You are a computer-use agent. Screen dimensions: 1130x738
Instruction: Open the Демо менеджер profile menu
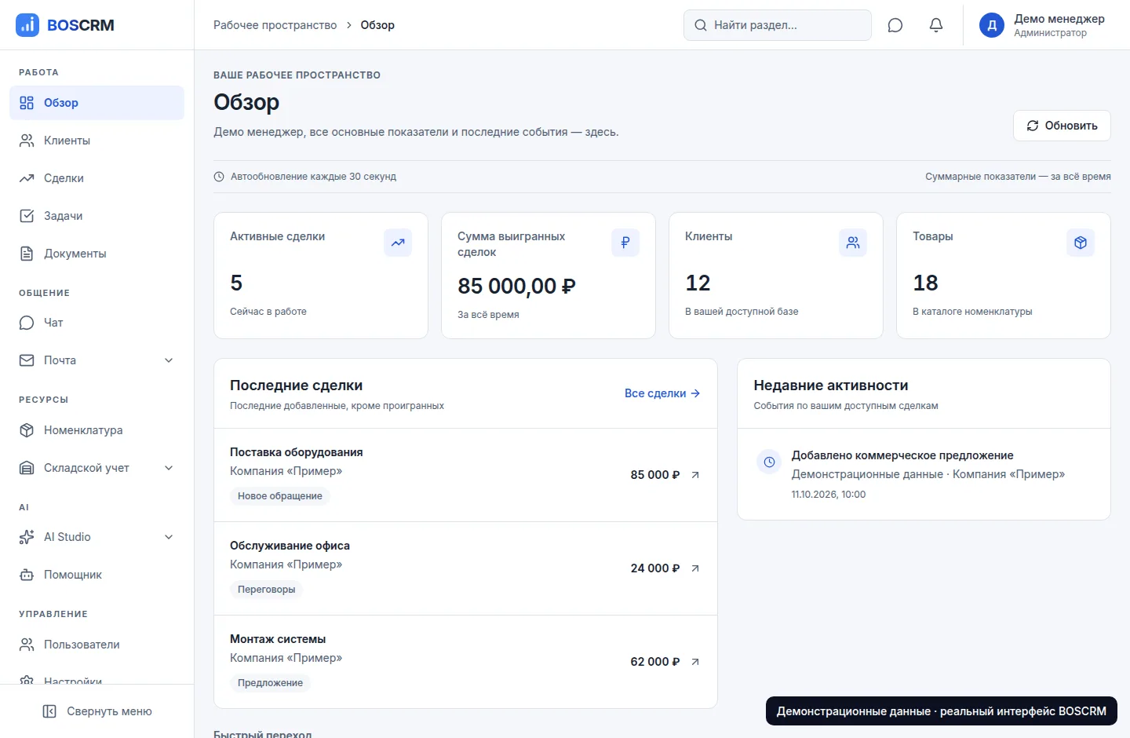click(x=1042, y=25)
